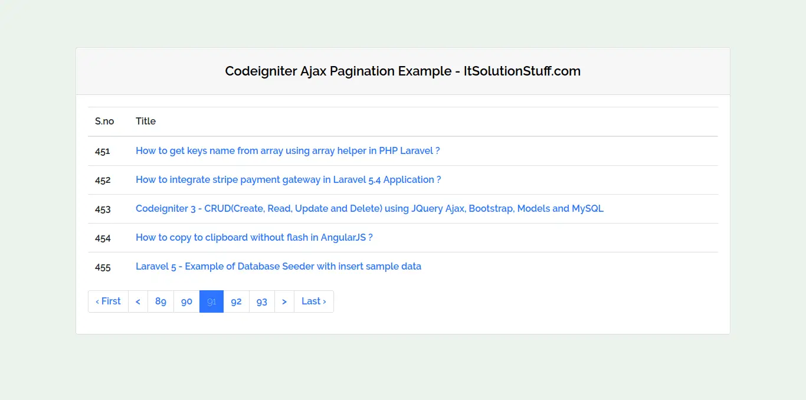806x400 pixels.
Task: Open link about getting keys name from array
Action: (x=287, y=150)
